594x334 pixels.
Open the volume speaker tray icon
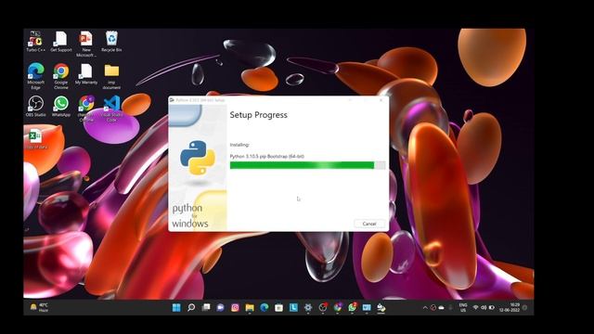click(x=484, y=307)
